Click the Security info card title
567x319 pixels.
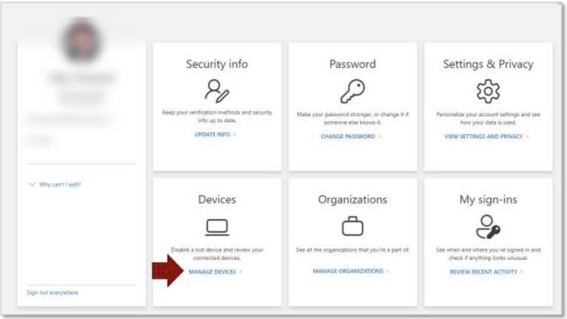pos(217,64)
